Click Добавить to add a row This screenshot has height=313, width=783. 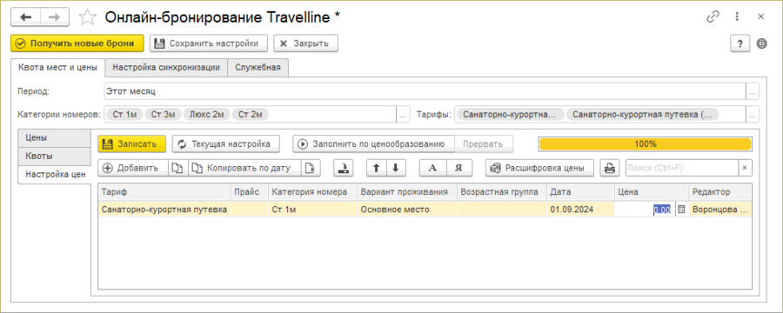(x=133, y=168)
